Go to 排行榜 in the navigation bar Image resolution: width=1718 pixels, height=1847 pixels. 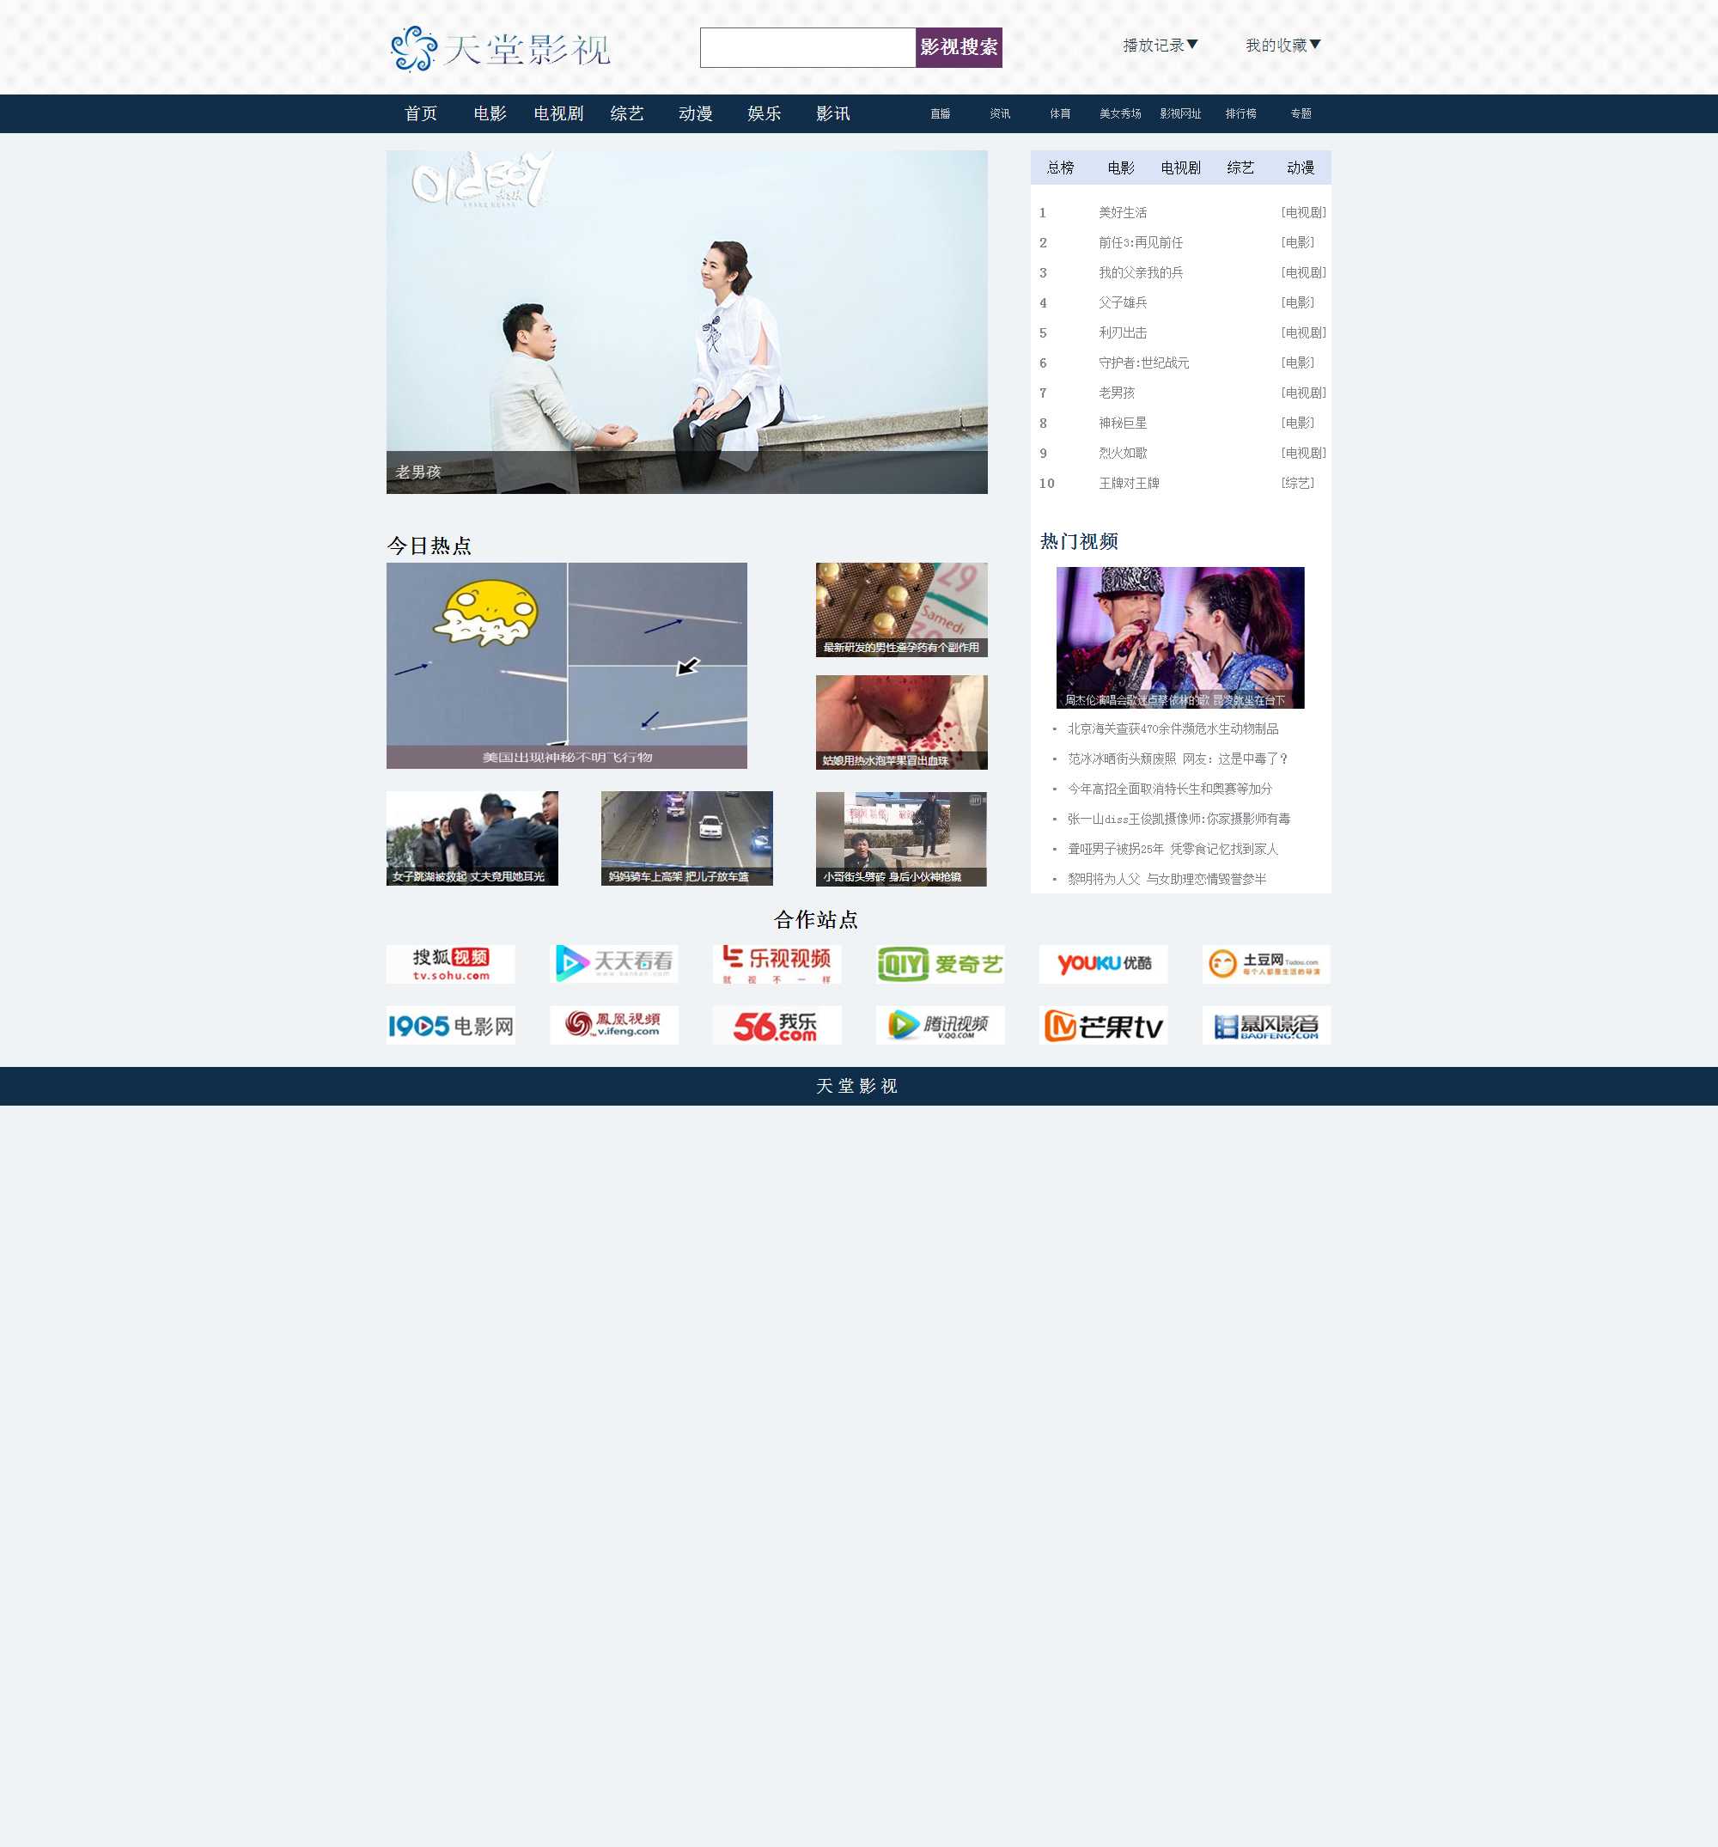(x=1240, y=113)
